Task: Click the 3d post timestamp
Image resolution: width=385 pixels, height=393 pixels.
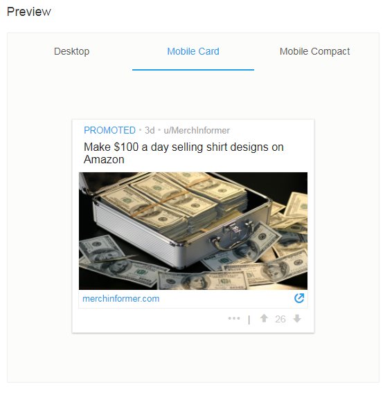Action: 150,130
